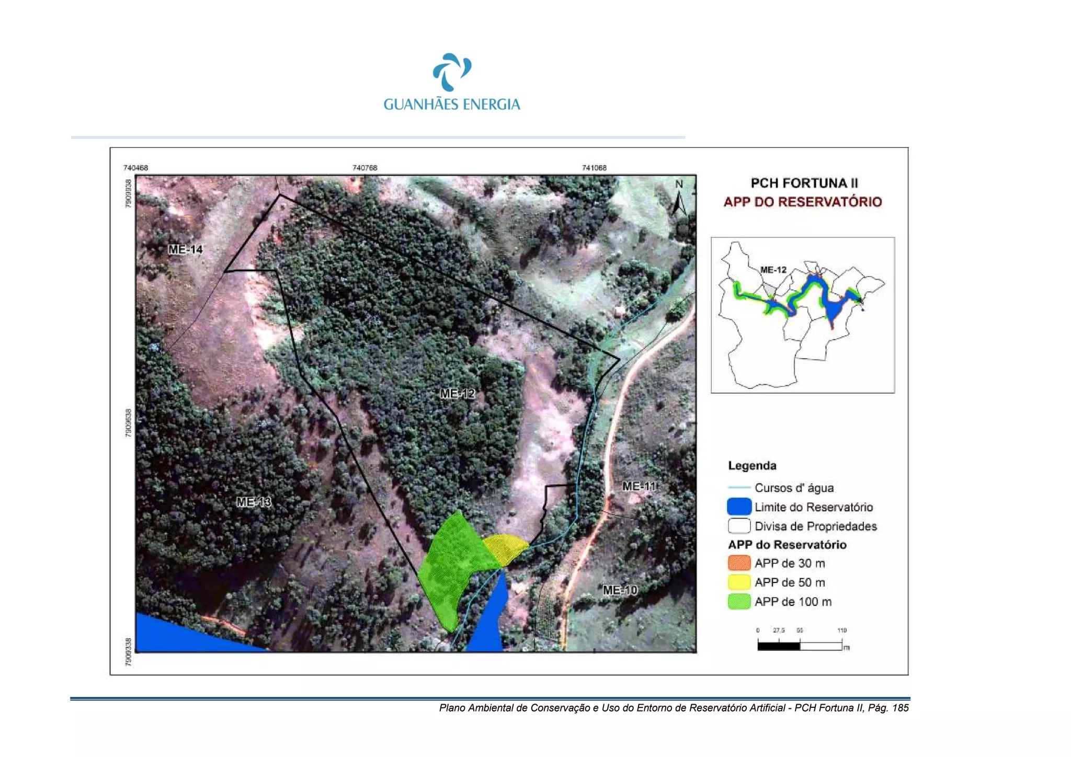
Task: Select the blue Limite do Reservatório swatch
Action: (x=739, y=507)
